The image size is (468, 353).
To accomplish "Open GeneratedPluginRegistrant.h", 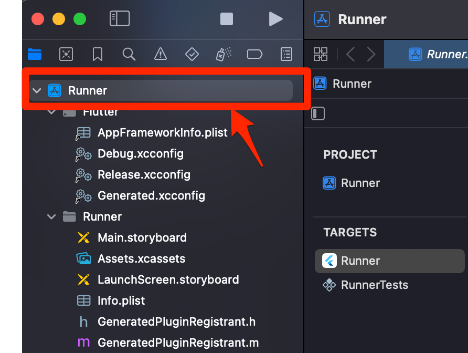I will (176, 321).
